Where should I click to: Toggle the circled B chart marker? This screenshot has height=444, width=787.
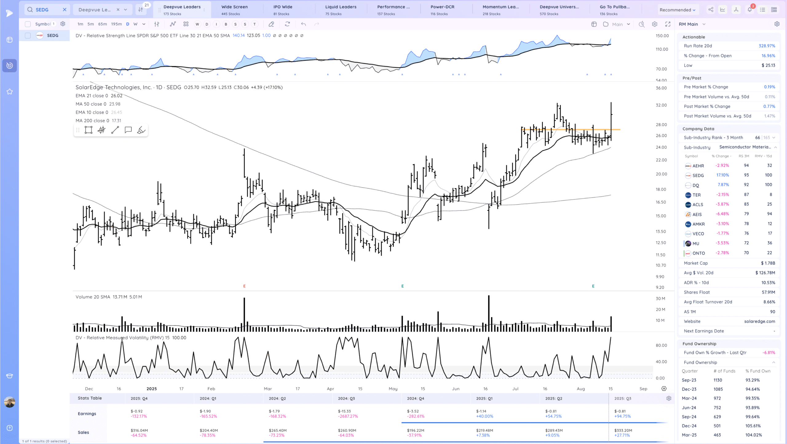pyautogui.click(x=226, y=24)
